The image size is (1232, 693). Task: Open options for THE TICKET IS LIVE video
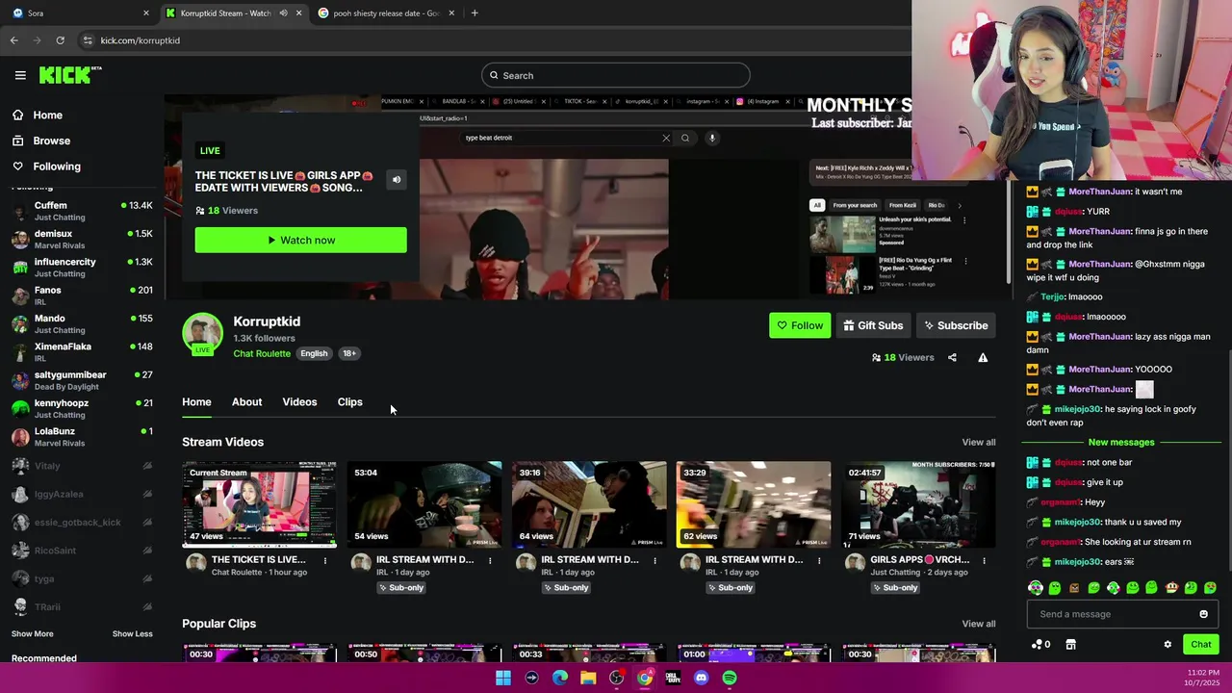[325, 560]
